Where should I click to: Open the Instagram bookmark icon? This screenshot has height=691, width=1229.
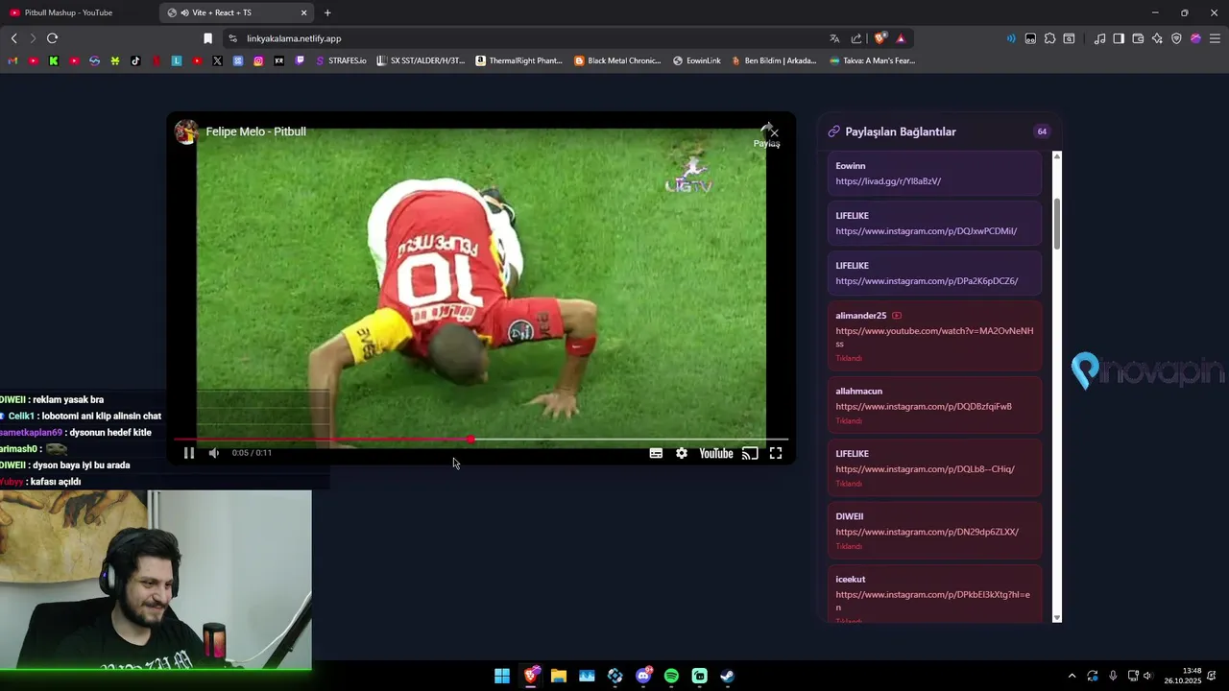click(258, 60)
